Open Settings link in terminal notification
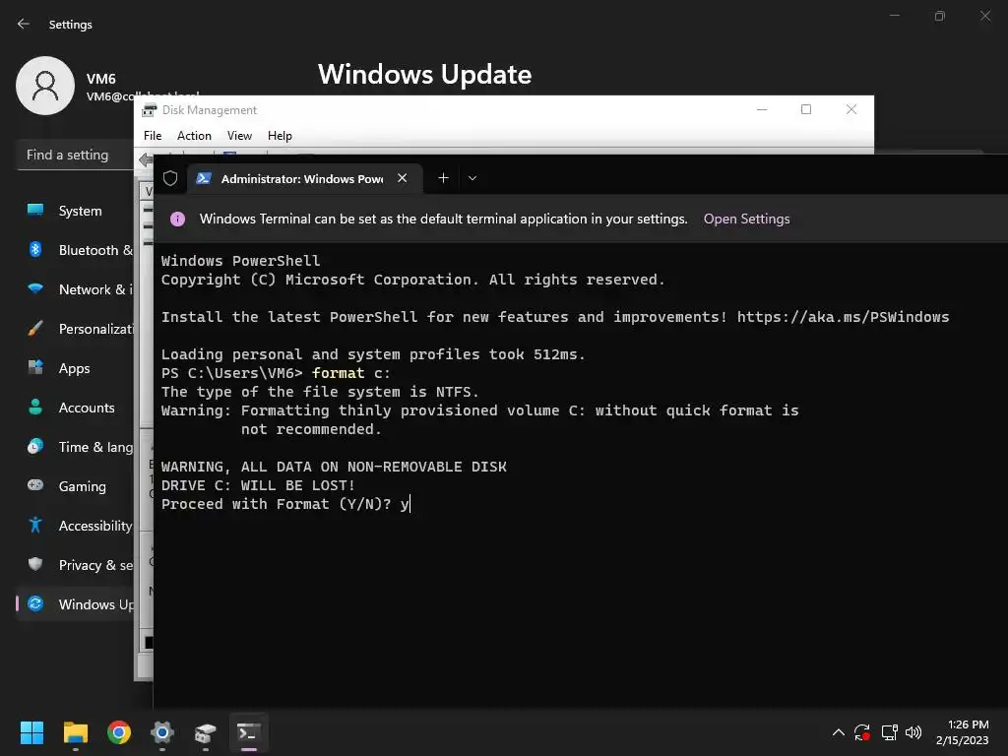Image resolution: width=1008 pixels, height=756 pixels. pos(746,219)
